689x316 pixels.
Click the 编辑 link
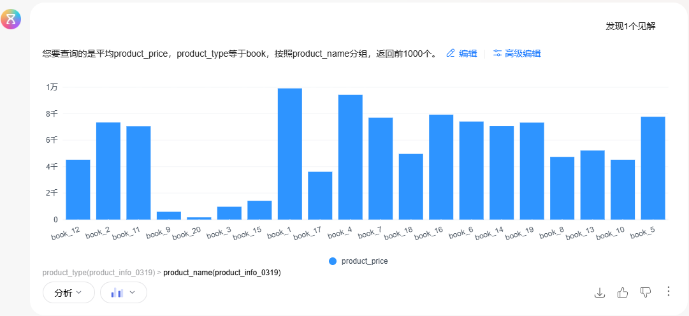coord(468,54)
